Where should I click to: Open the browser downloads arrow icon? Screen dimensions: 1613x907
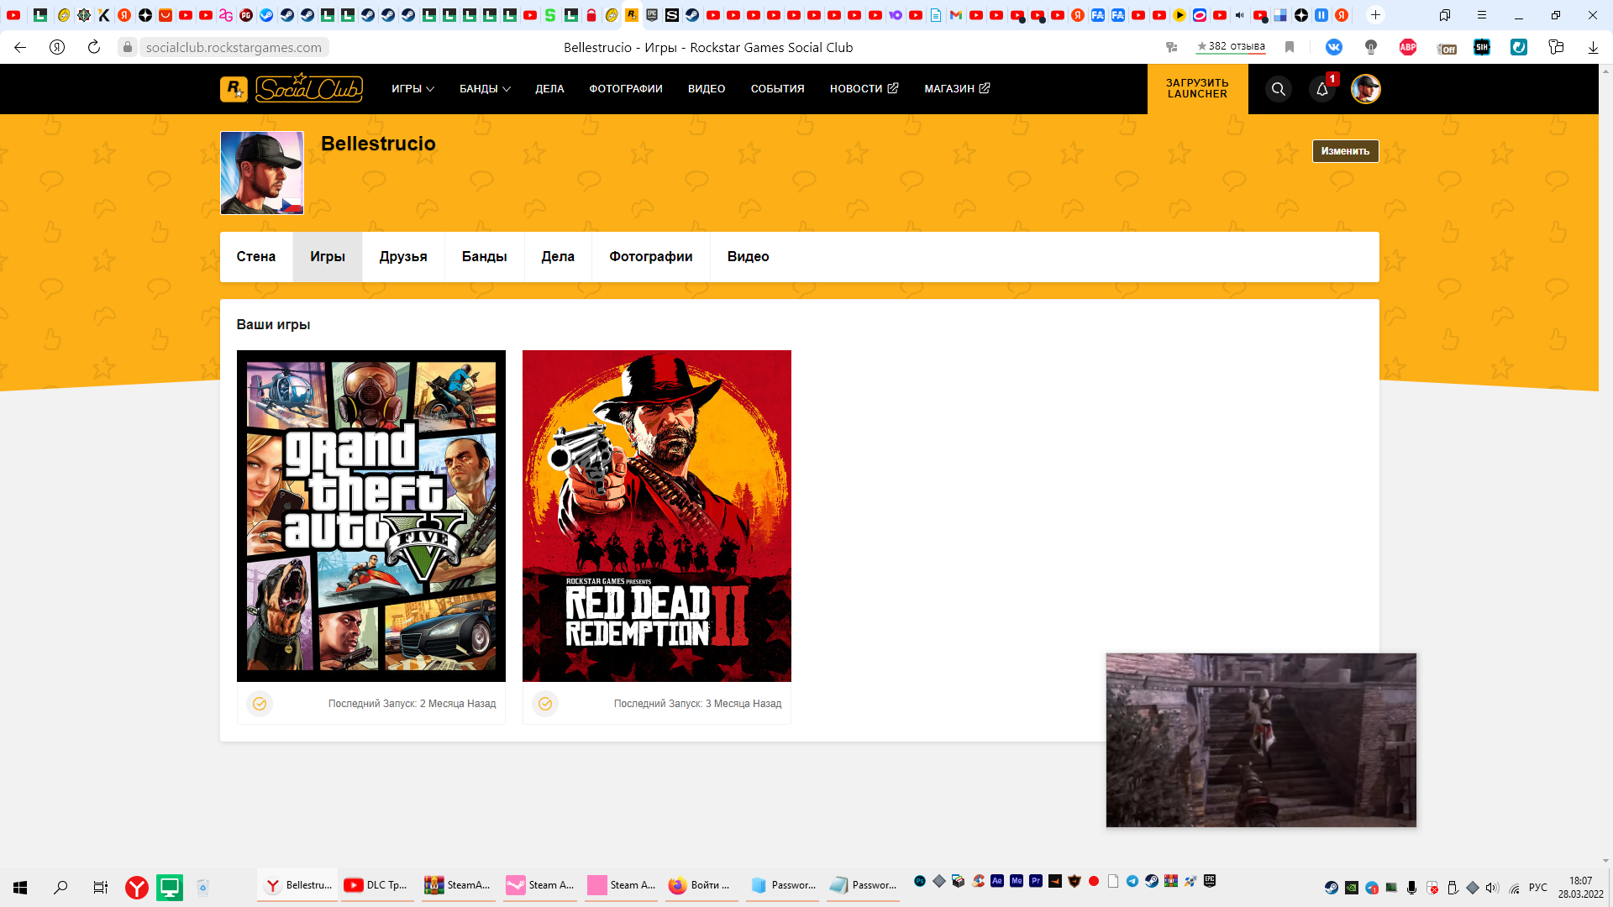(x=1593, y=47)
